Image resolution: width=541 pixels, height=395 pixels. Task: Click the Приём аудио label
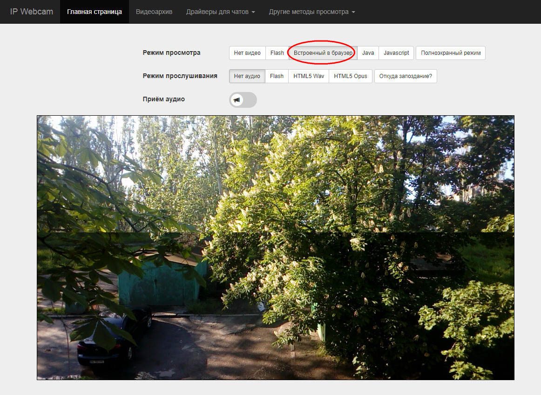pos(163,99)
